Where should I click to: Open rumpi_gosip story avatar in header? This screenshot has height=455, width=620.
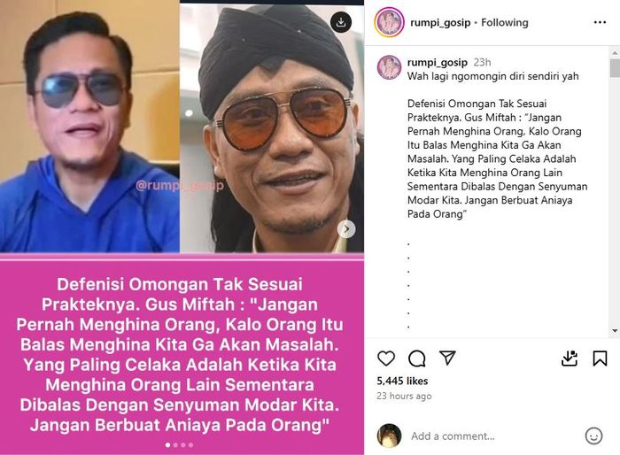click(389, 22)
